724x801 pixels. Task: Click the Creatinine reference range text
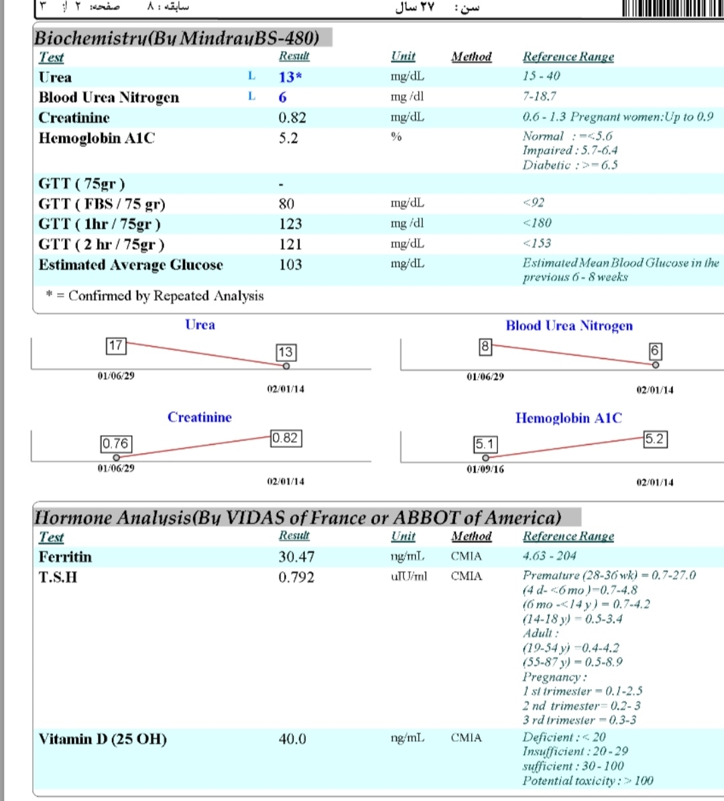tap(617, 117)
